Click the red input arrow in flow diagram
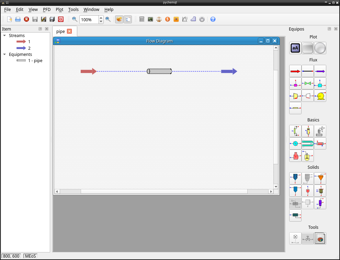 click(x=89, y=71)
